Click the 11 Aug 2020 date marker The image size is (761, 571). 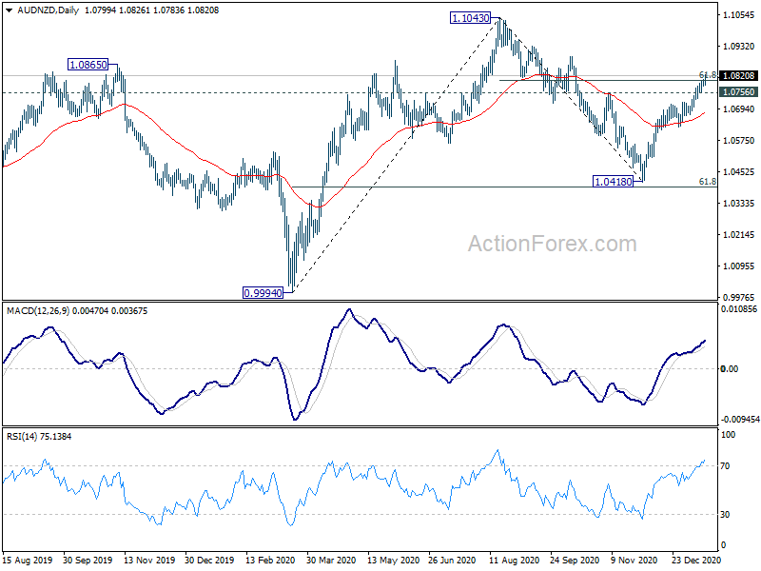pos(514,561)
